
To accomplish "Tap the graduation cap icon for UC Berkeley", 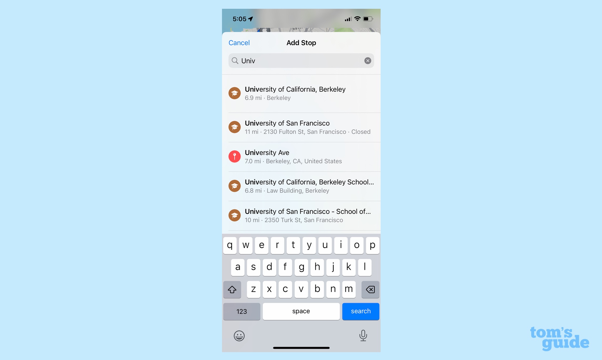I will tap(235, 93).
